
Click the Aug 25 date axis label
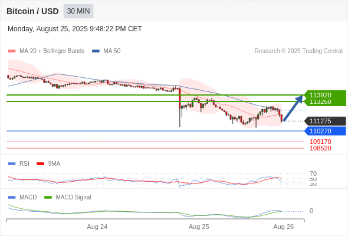[x=199, y=227]
